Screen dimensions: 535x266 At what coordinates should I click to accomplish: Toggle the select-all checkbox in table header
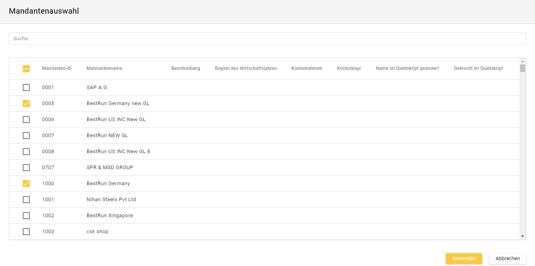pos(26,69)
